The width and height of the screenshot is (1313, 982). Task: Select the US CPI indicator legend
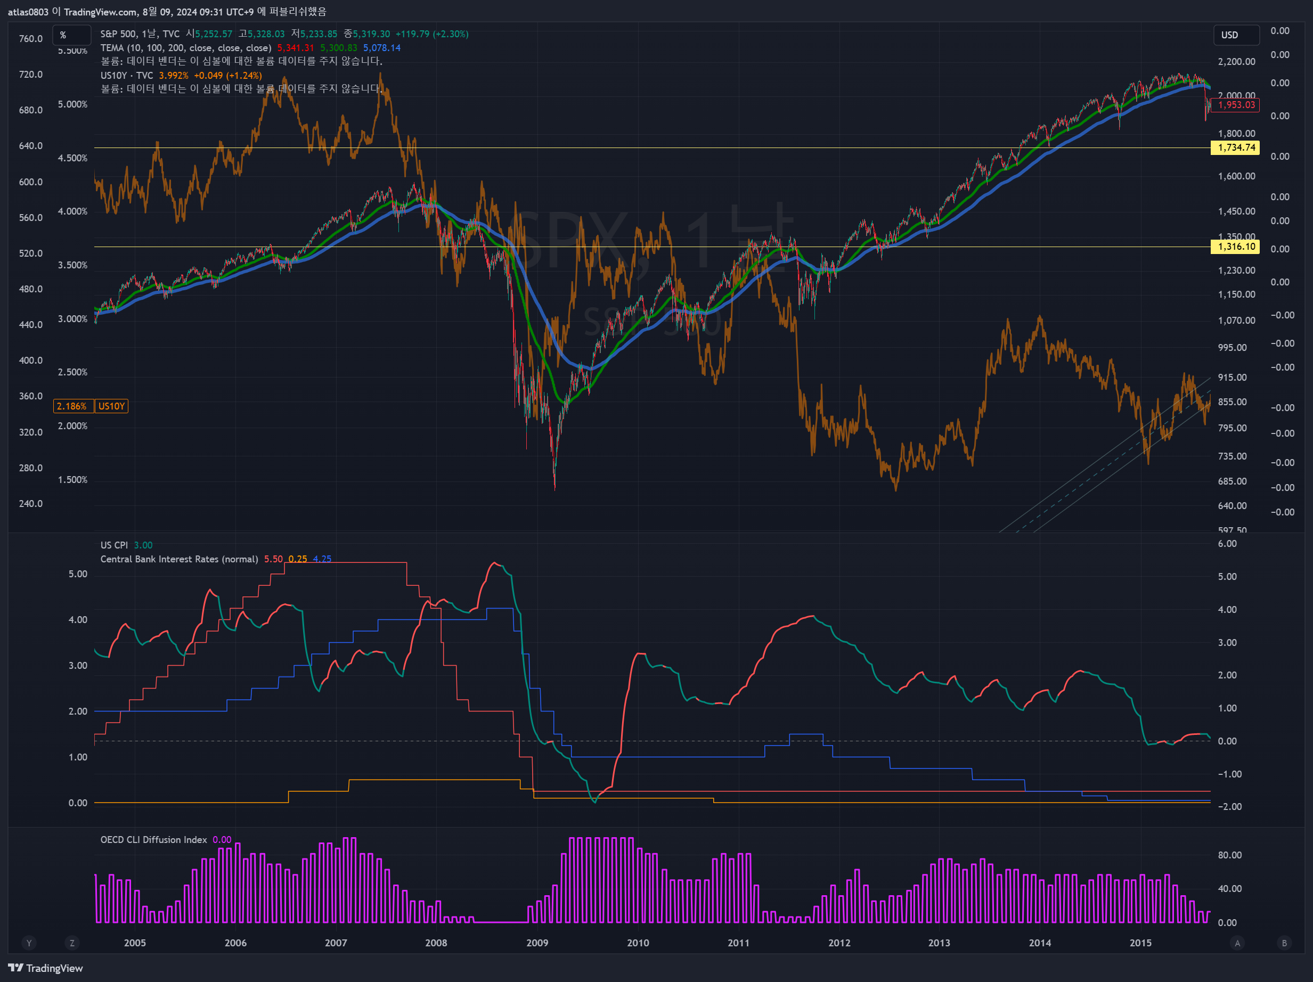pos(114,545)
